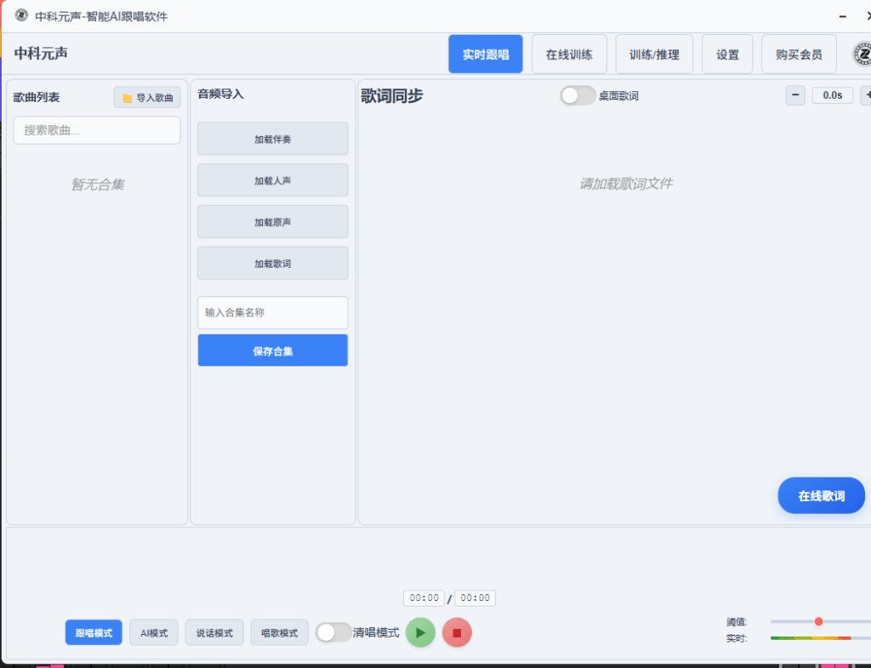Click the 搜索歌曲 search input field
Viewport: 871px width, 668px height.
96,130
